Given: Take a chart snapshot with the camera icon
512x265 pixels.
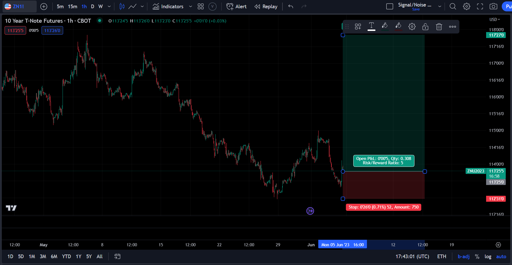Looking at the screenshot, I should [493, 6].
